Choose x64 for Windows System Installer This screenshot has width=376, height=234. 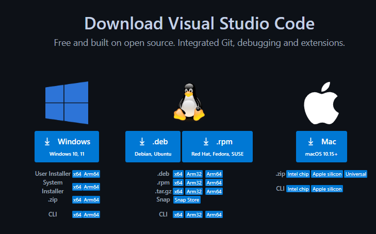77,187
